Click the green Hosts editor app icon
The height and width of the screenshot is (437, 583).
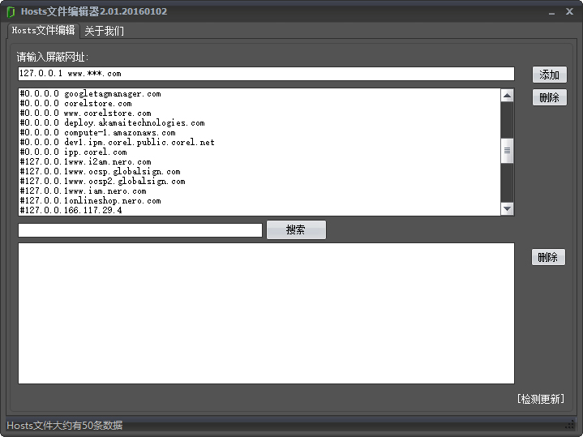click(11, 11)
